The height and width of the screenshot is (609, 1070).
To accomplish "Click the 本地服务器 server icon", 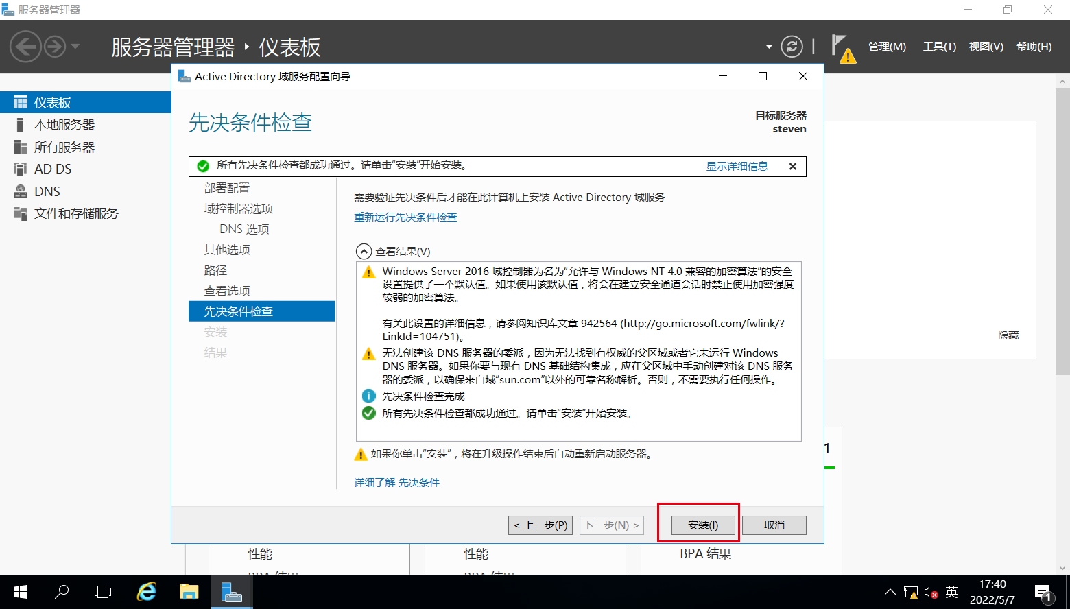I will click(x=21, y=125).
